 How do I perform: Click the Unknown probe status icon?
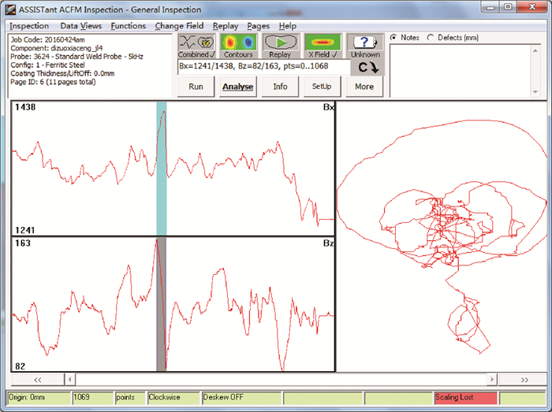(365, 43)
